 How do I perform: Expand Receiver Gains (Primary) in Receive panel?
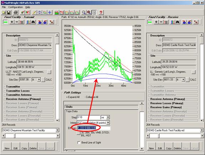tap(166, 107)
